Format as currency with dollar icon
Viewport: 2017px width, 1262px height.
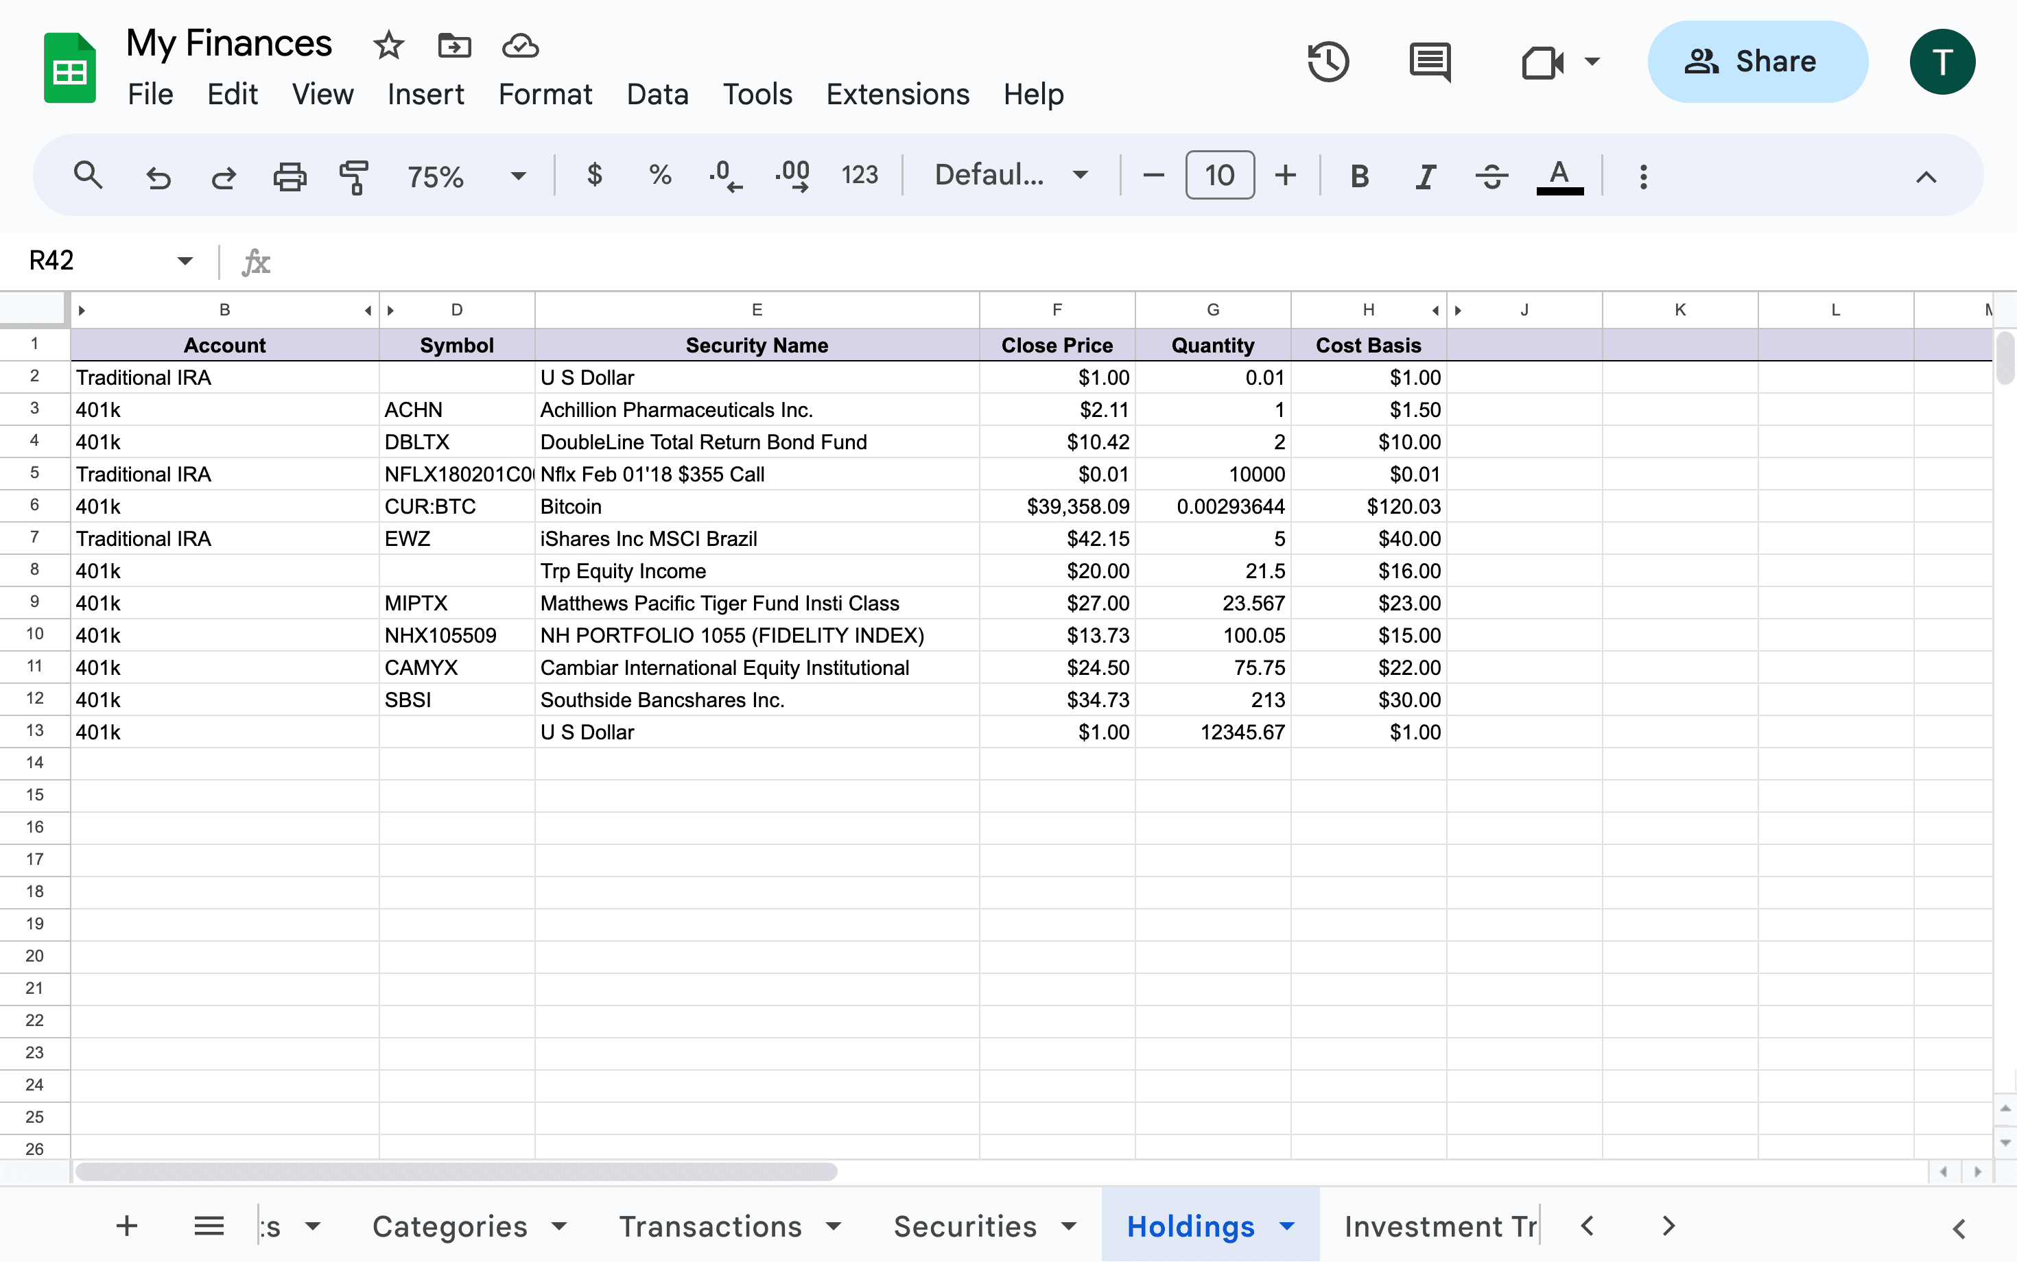pos(594,174)
